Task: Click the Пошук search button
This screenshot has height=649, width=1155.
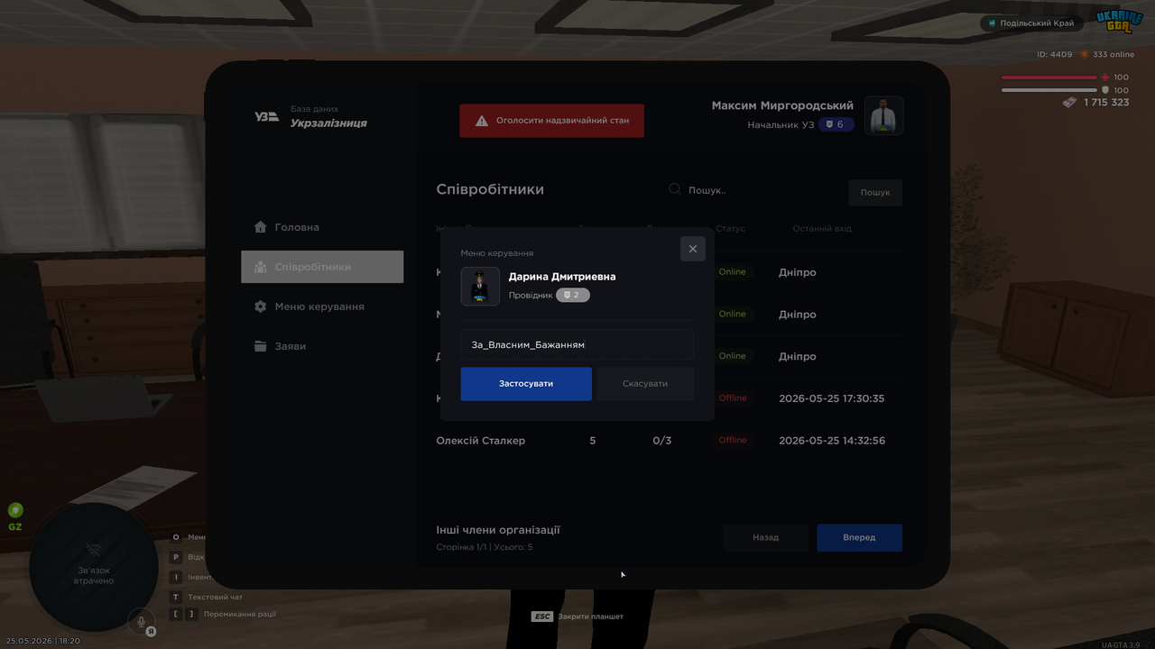Action: 875,192
